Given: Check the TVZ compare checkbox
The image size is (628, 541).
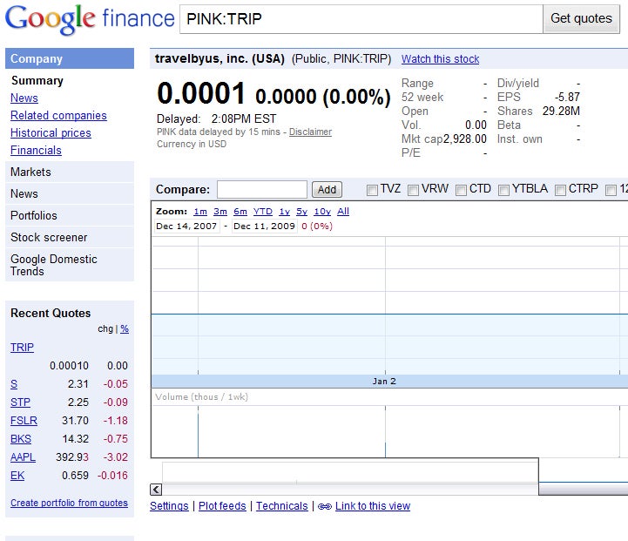Looking at the screenshot, I should [x=372, y=190].
